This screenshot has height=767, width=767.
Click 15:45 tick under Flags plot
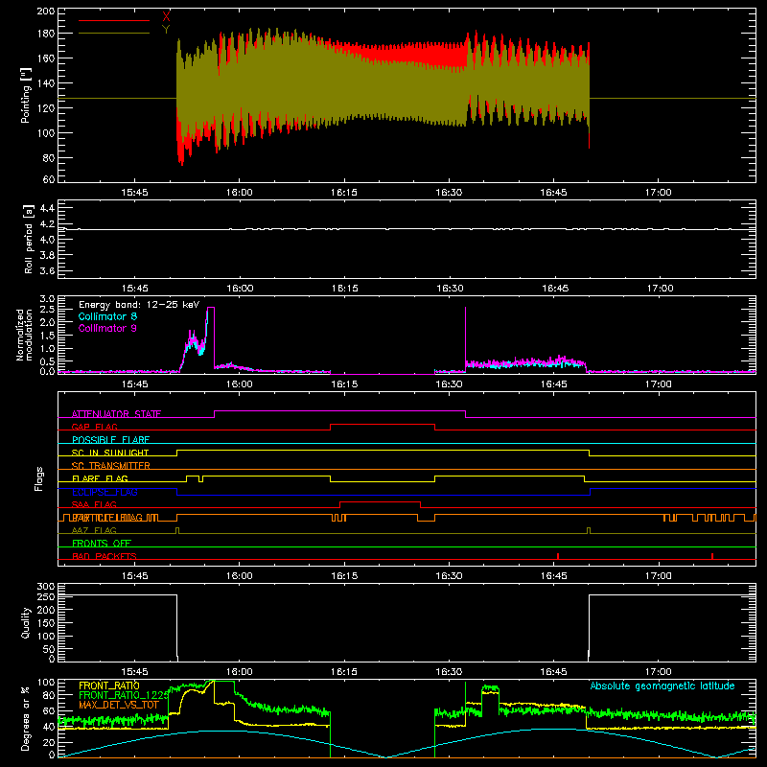click(x=134, y=576)
